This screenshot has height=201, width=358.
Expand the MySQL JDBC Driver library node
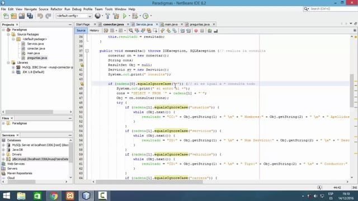(x=13, y=67)
